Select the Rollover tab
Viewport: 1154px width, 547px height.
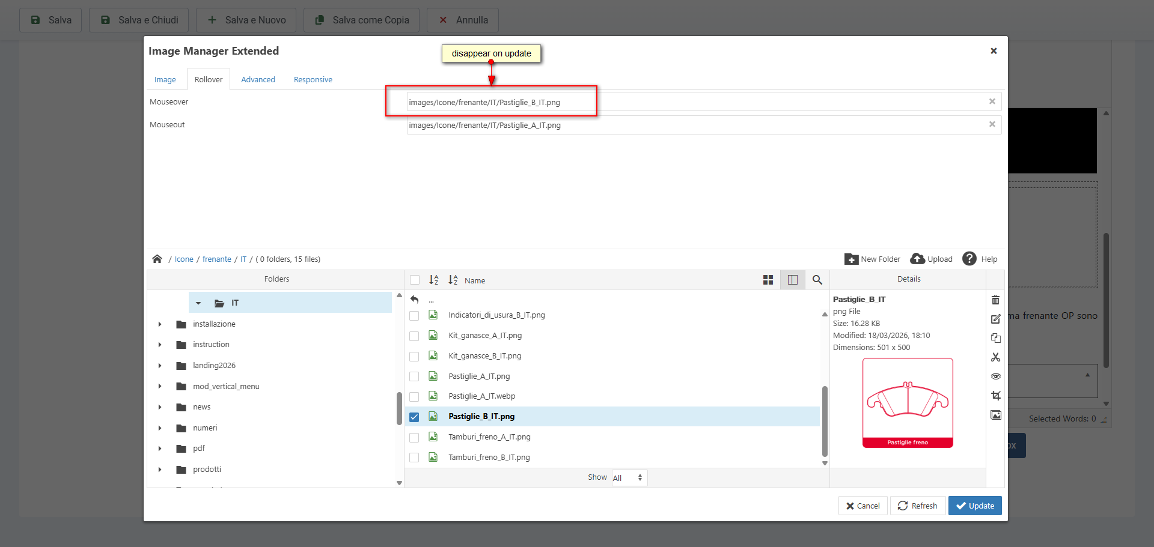209,79
